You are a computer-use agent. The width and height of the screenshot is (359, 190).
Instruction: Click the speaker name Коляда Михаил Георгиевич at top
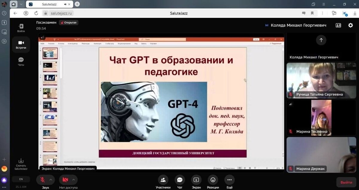tap(298, 25)
